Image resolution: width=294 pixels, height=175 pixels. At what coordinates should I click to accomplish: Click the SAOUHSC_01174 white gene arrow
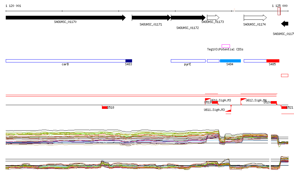255,18
